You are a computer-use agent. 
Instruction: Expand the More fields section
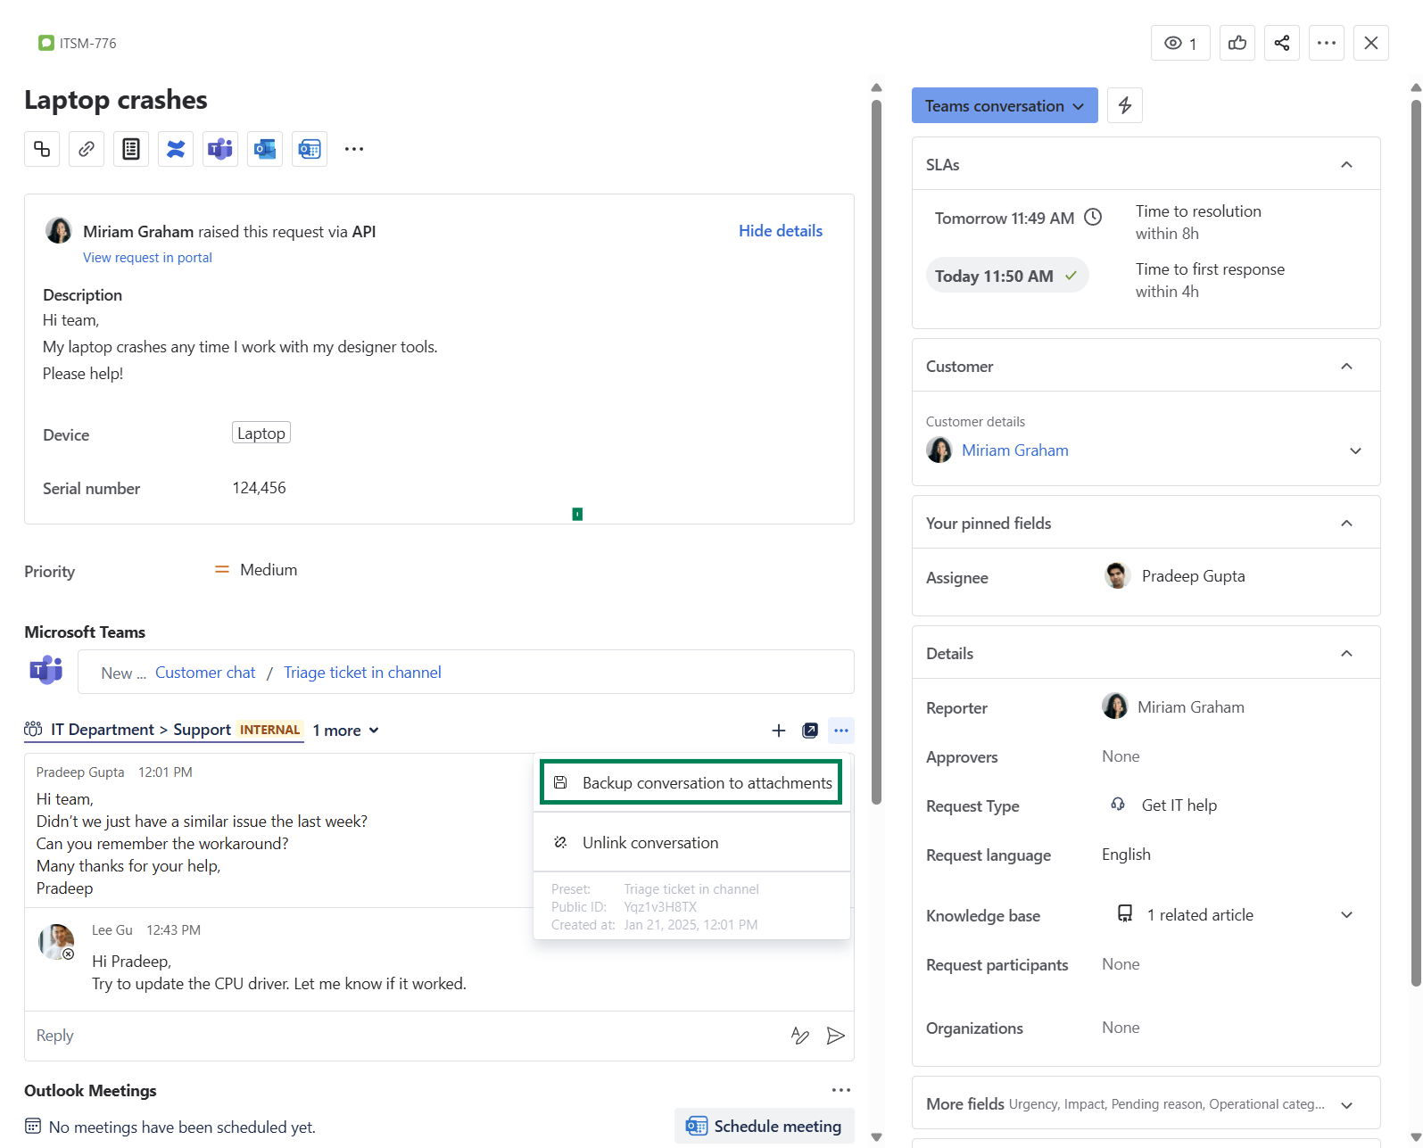pos(1346,1104)
